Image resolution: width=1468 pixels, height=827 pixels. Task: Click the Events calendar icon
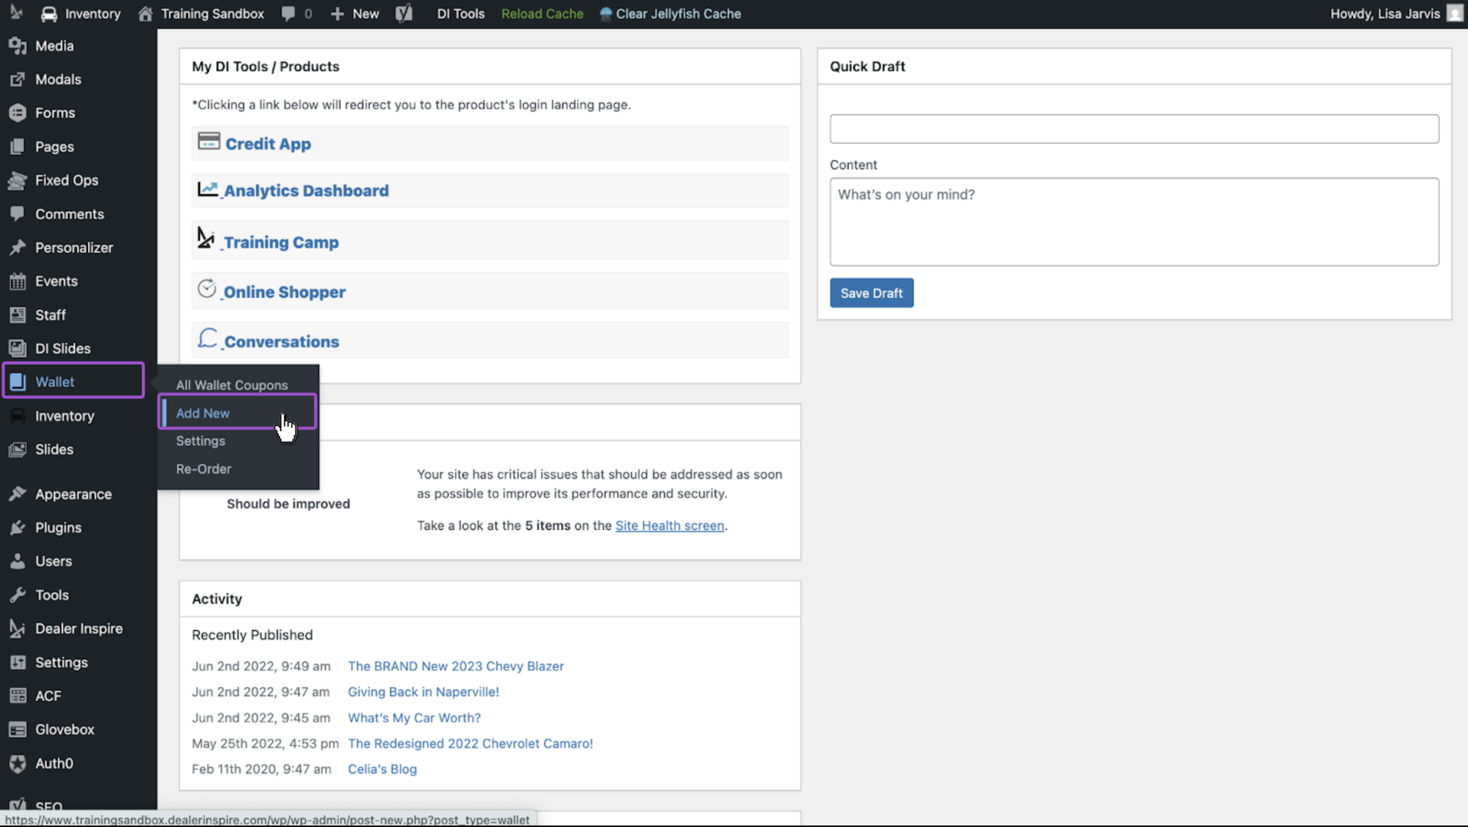coord(18,281)
